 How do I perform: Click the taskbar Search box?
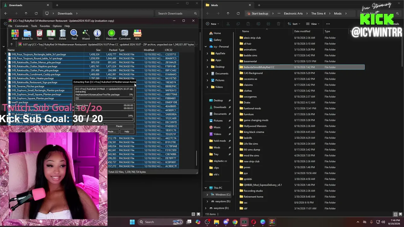161,222
